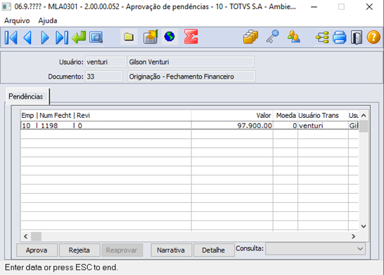Click horizontal scroll left arrow
This screenshot has height=275, width=384.
[x=25, y=236]
